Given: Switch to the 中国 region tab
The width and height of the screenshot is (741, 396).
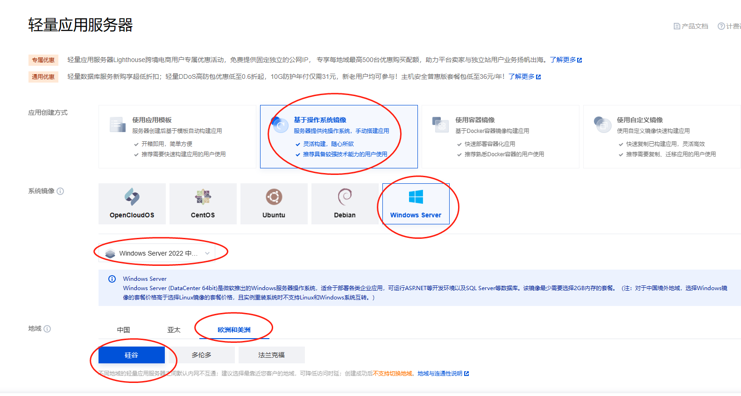Looking at the screenshot, I should 123,330.
